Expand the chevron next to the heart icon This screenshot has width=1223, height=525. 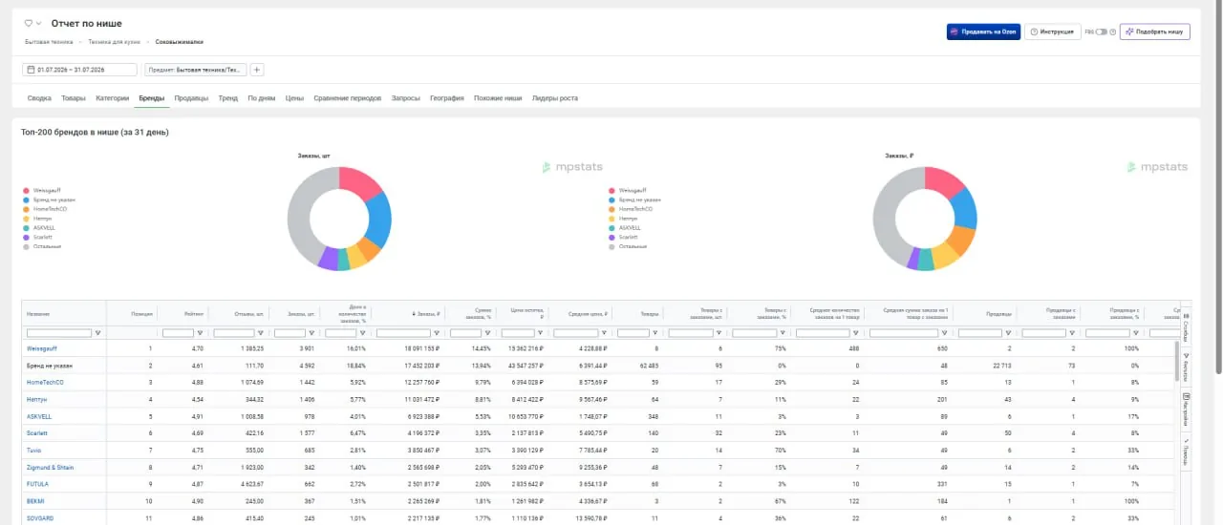[x=38, y=23]
